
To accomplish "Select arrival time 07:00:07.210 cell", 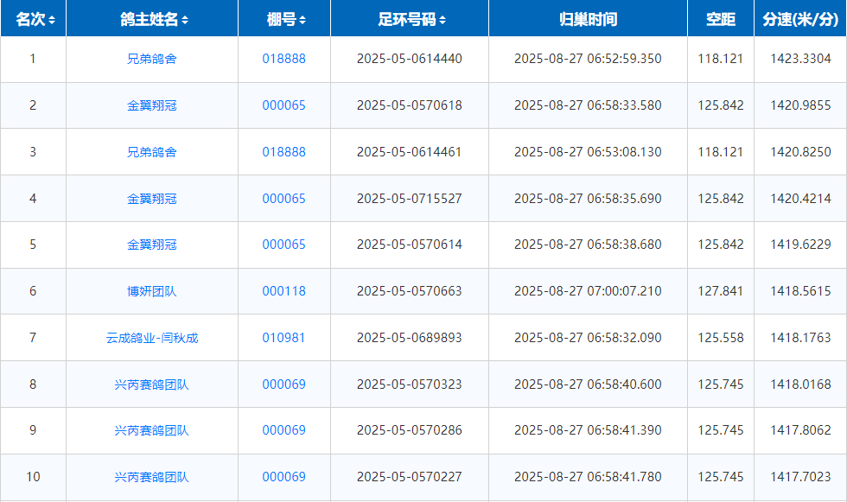I will tap(588, 291).
